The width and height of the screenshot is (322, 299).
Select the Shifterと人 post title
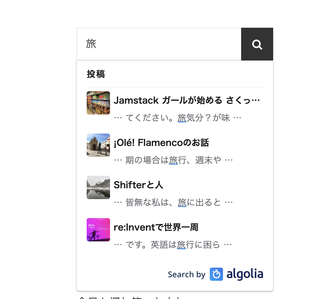pyautogui.click(x=138, y=185)
